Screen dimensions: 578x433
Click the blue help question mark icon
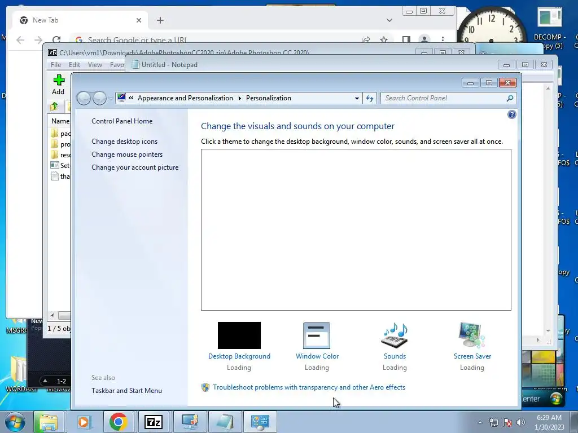pyautogui.click(x=511, y=114)
